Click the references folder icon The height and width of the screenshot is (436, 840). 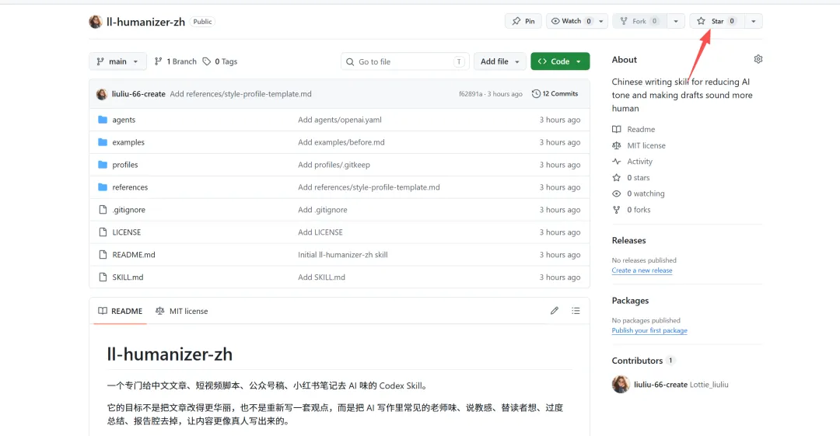pyautogui.click(x=103, y=187)
